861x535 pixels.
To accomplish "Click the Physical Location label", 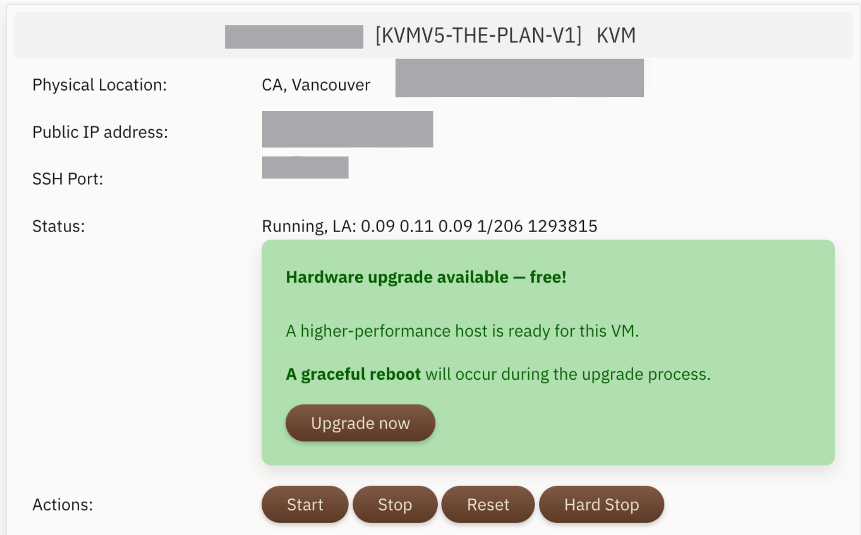I will [x=100, y=85].
